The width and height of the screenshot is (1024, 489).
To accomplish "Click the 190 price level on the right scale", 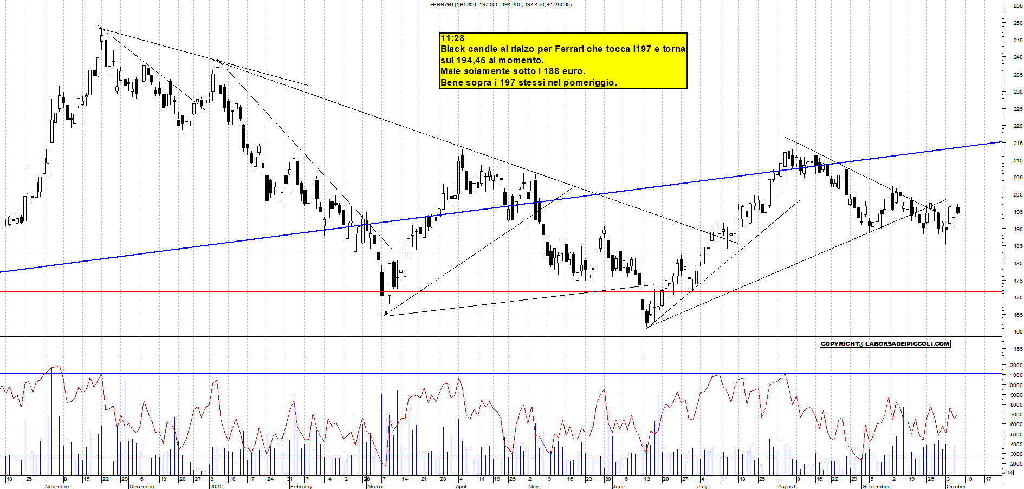I will click(x=1018, y=229).
